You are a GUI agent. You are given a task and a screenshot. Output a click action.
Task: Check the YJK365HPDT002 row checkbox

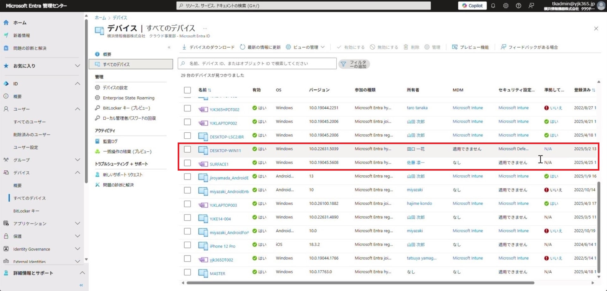tap(187, 108)
